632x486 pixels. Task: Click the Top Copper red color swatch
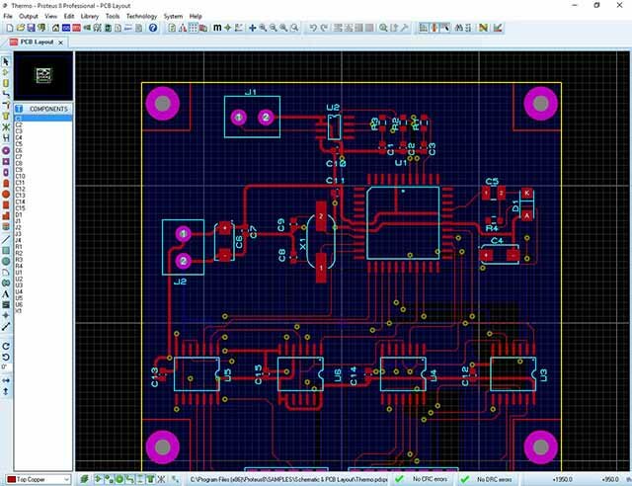[11, 479]
